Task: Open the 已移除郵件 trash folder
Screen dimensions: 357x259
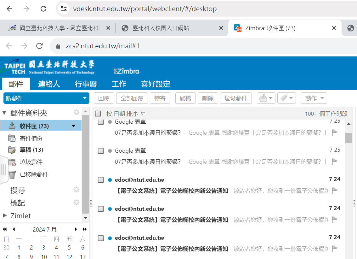Action: tap(34, 174)
